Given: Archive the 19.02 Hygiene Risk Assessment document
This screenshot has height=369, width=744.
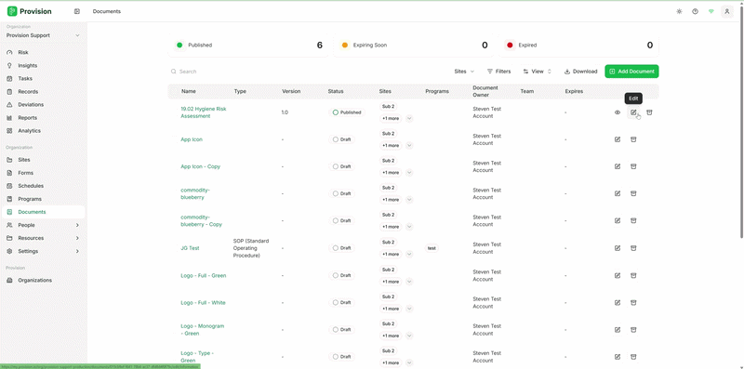Looking at the screenshot, I should coord(649,112).
